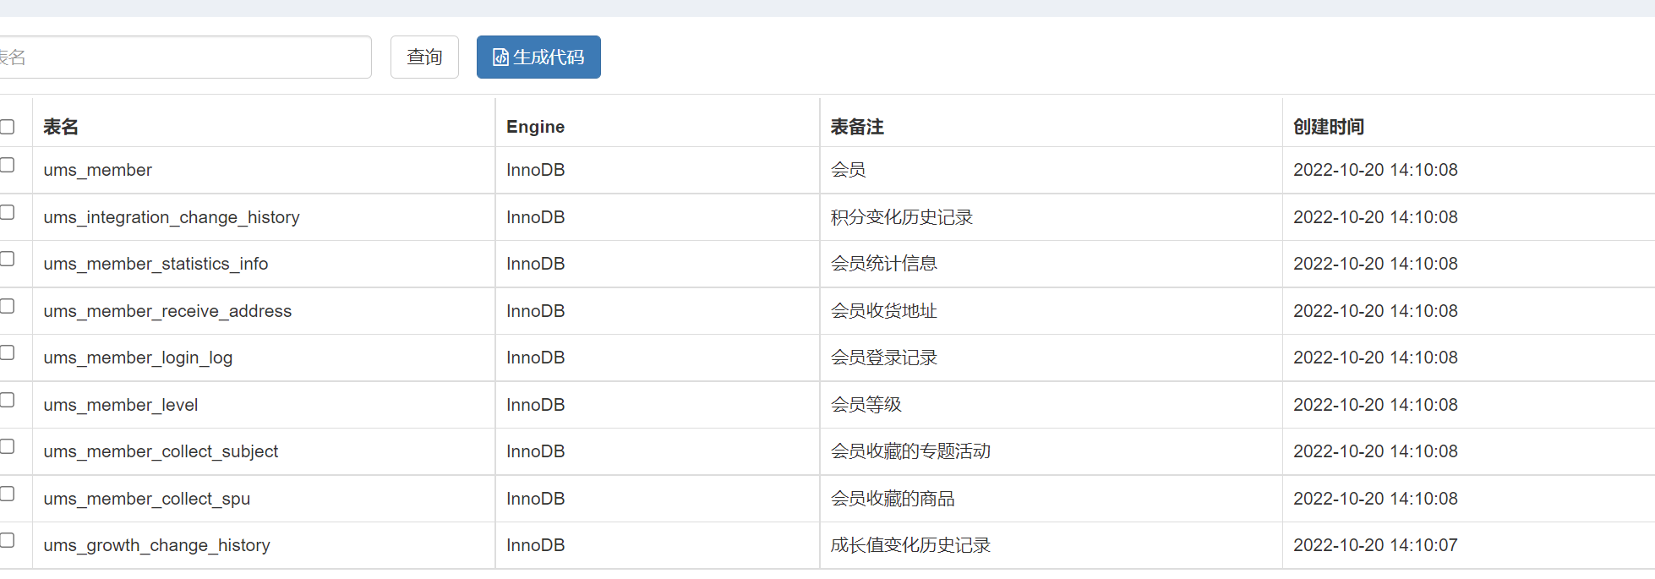Select the ums_member_collect_spu row checkbox
This screenshot has height=579, width=1655.
coord(7,494)
